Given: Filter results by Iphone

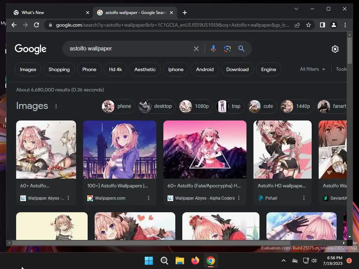Looking at the screenshot, I should 176,69.
